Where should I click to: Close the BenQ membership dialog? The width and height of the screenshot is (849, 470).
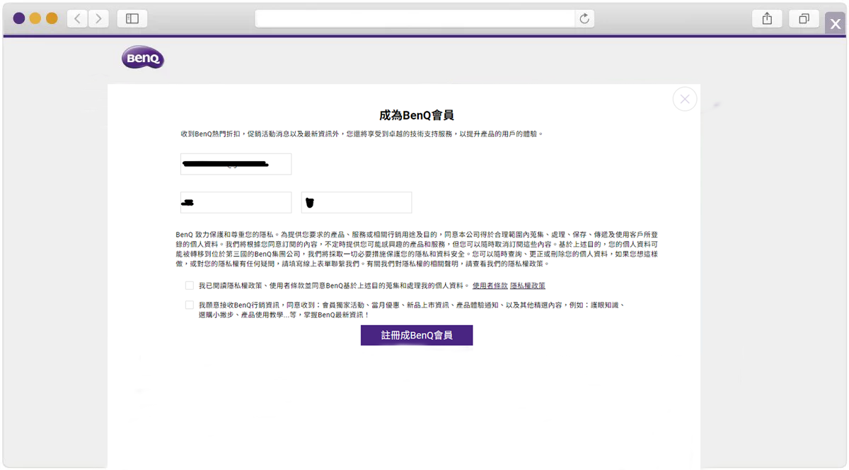(685, 99)
